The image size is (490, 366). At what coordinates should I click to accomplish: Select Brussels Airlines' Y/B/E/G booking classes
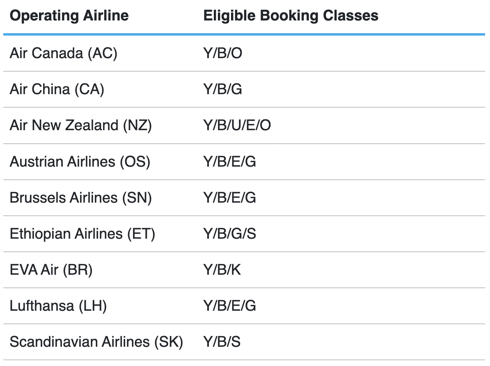[x=230, y=198]
